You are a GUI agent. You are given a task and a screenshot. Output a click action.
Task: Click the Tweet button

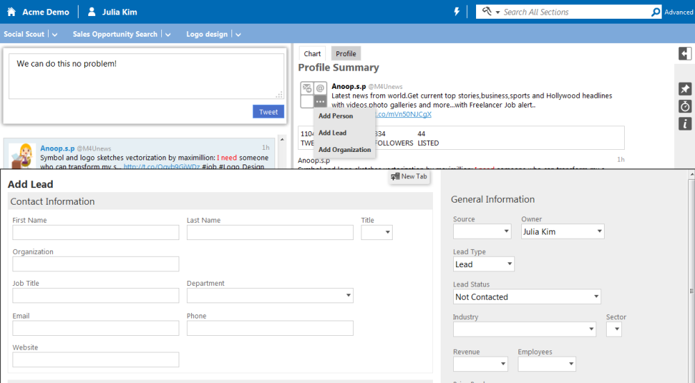coord(268,112)
